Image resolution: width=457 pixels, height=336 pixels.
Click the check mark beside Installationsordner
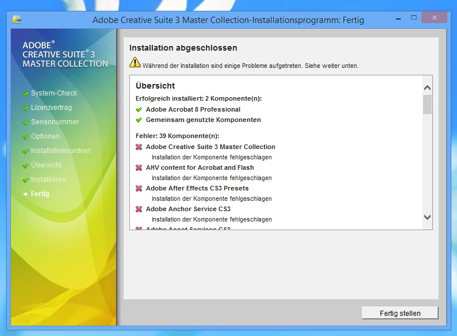[26, 151]
